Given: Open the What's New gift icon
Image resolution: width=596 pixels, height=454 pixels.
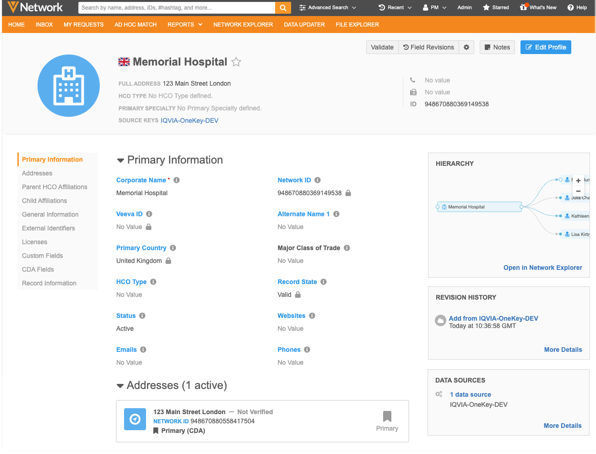Looking at the screenshot, I should (524, 7).
